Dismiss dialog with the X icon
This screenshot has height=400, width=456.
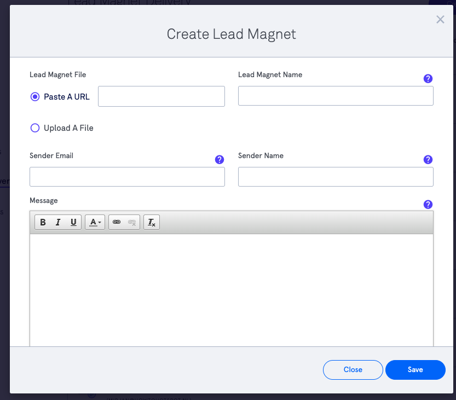[x=440, y=20]
